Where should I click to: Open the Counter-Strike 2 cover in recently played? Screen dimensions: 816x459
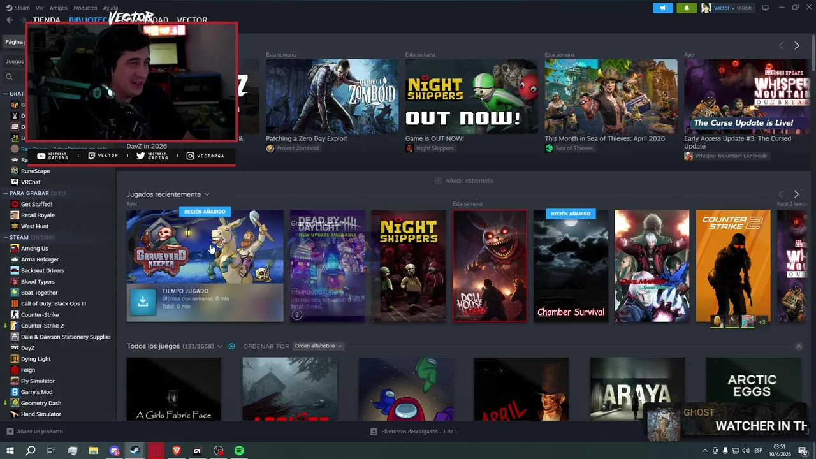[733, 266]
